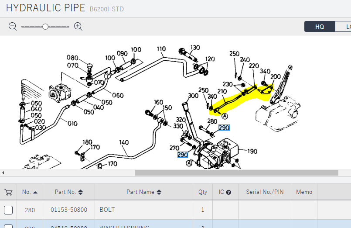
Task: Click the Memo column header
Action: [x=304, y=192]
